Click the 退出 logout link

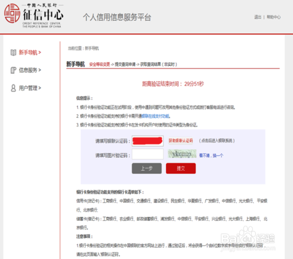(258, 17)
